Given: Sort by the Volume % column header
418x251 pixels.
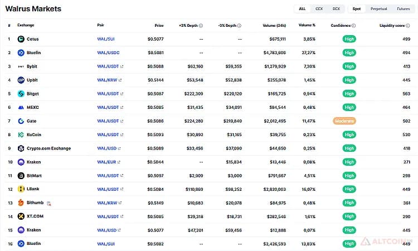Looking at the screenshot, I should (x=307, y=25).
